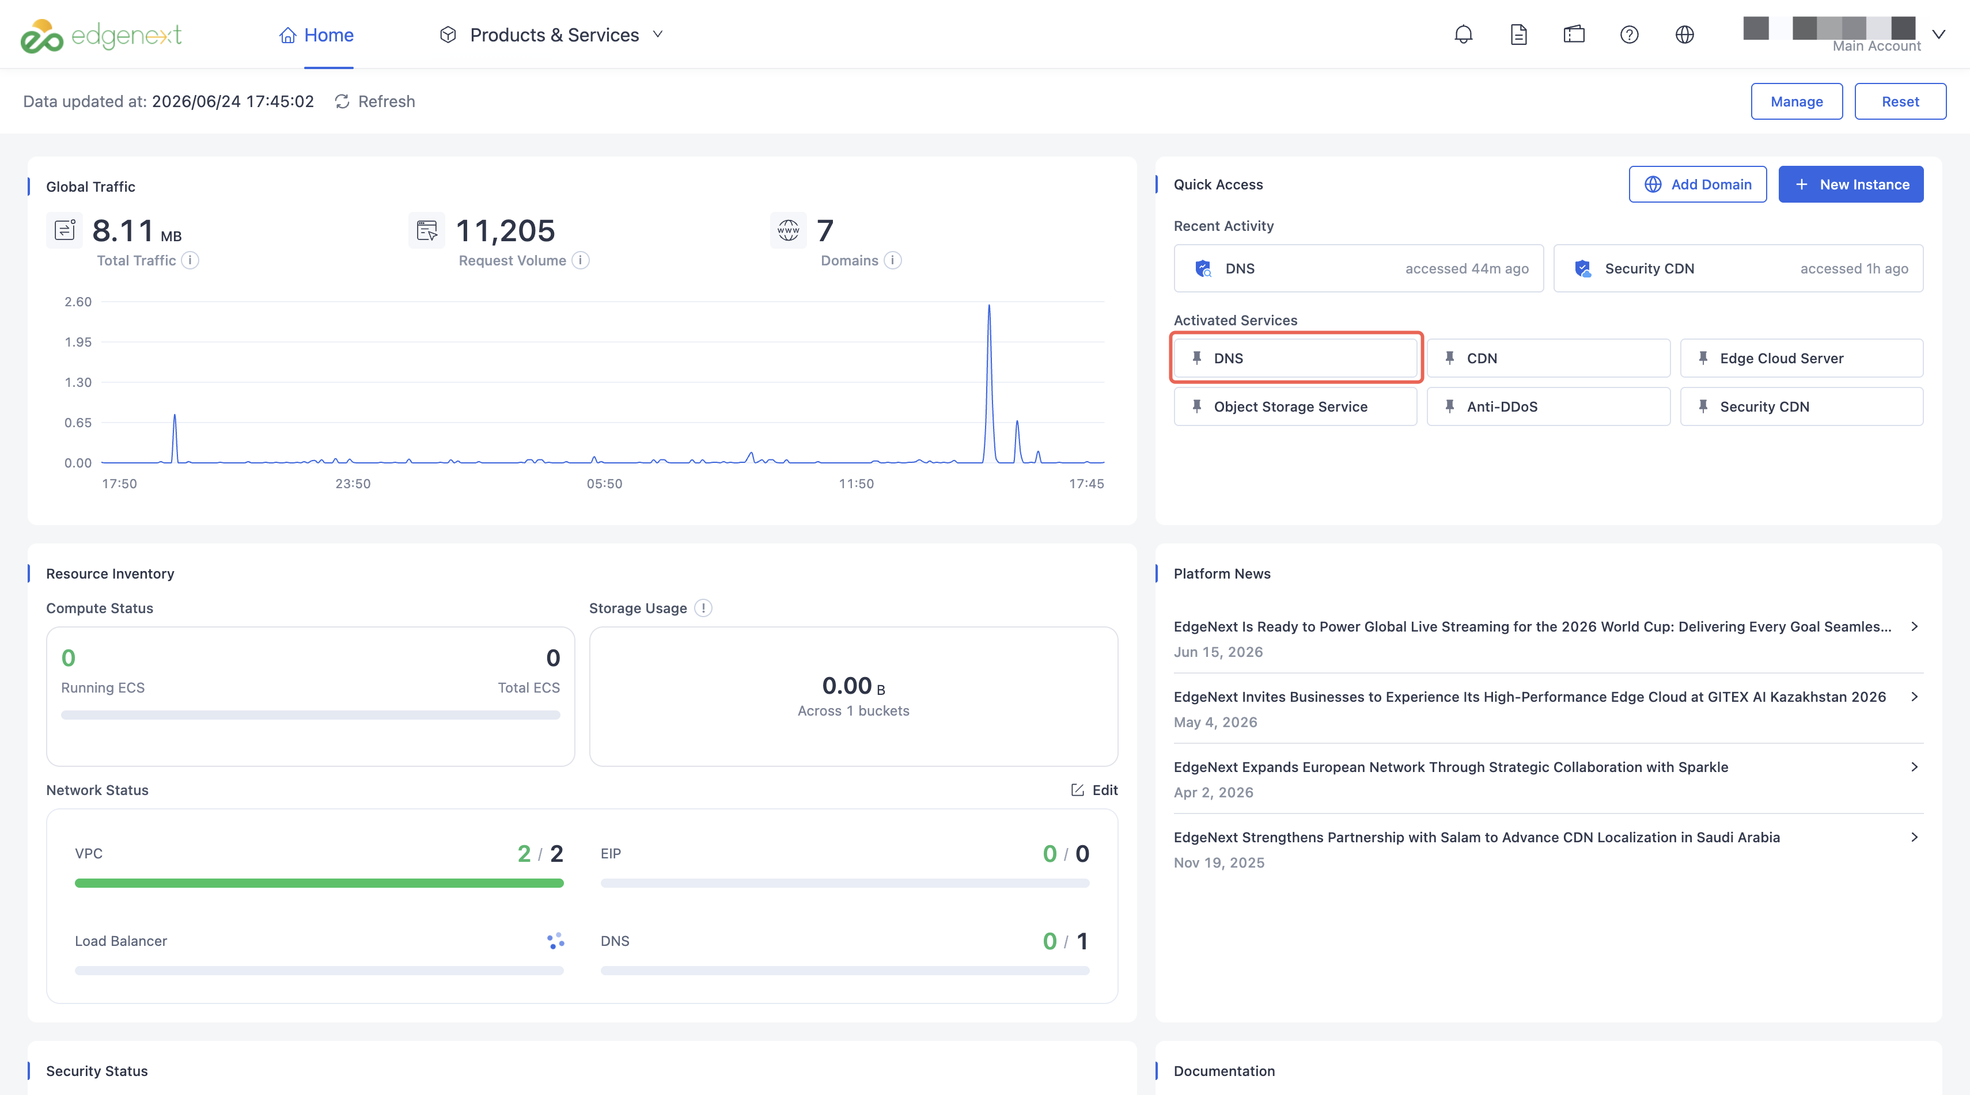Click the document icon in header
The height and width of the screenshot is (1095, 1970).
pos(1518,35)
